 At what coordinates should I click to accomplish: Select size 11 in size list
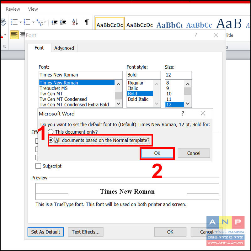[174, 99]
